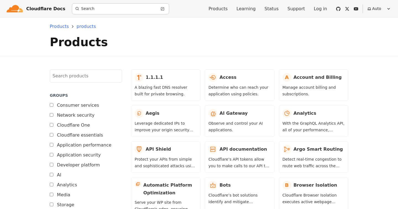Open the Account and Billing title
This screenshot has height=209, width=398.
tap(318, 77)
